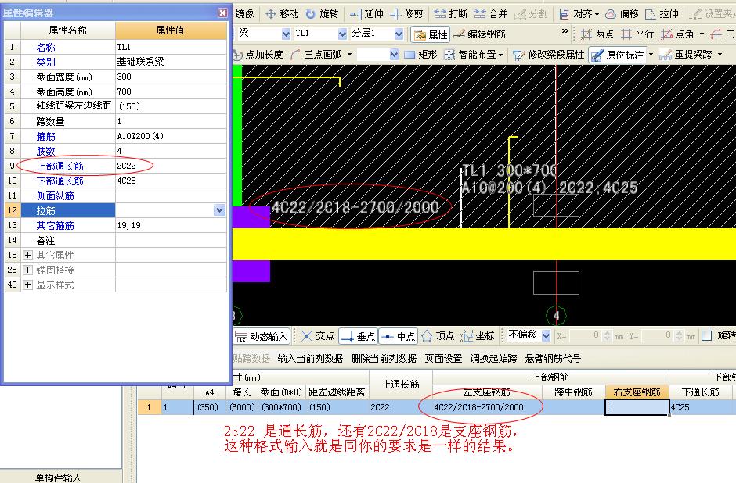Open the 梁 component type dropdown
The image size is (736, 483).
point(286,34)
